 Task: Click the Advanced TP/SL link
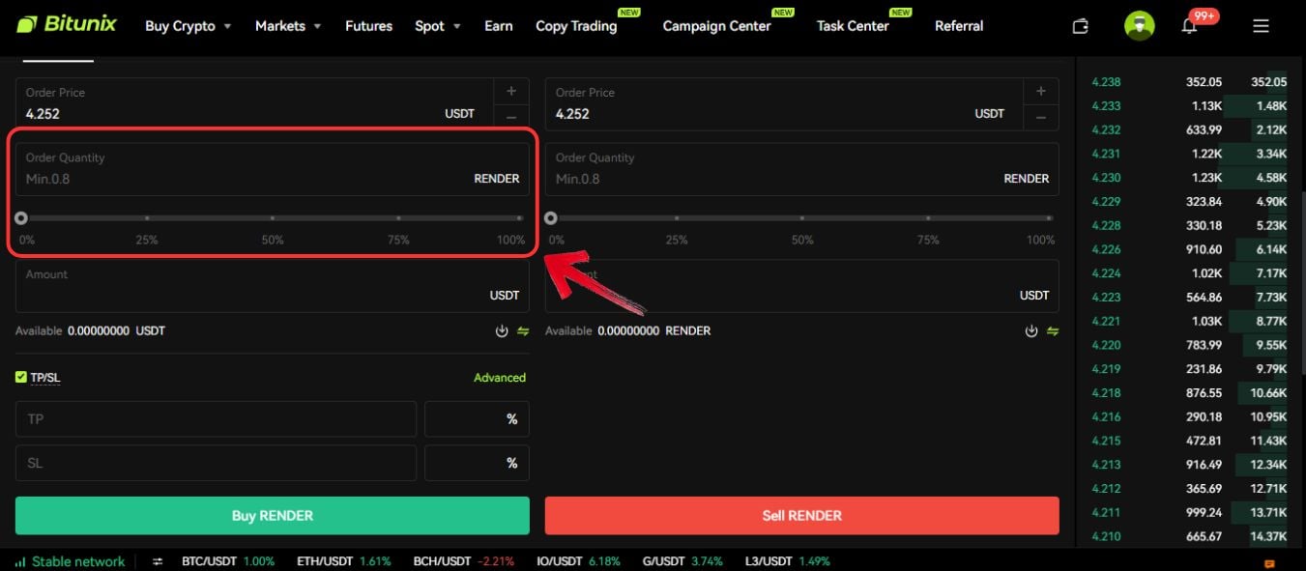click(x=500, y=378)
